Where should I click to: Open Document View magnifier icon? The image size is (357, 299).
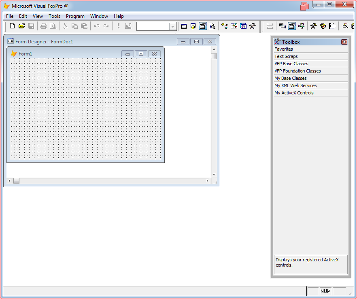click(212, 26)
